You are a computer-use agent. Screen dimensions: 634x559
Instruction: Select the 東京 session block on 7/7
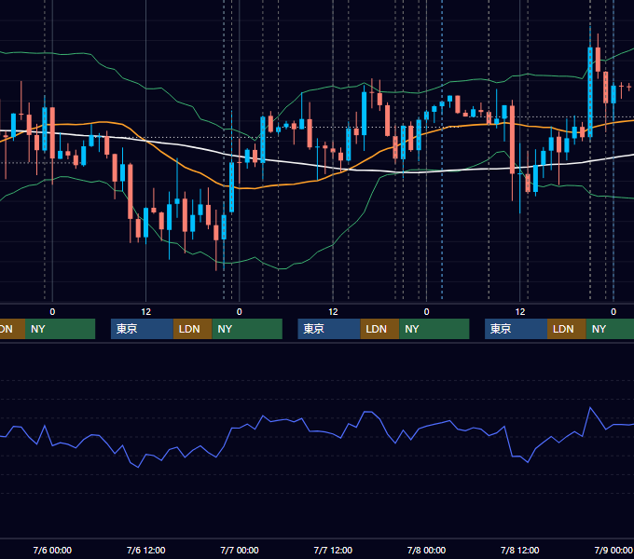tap(329, 329)
